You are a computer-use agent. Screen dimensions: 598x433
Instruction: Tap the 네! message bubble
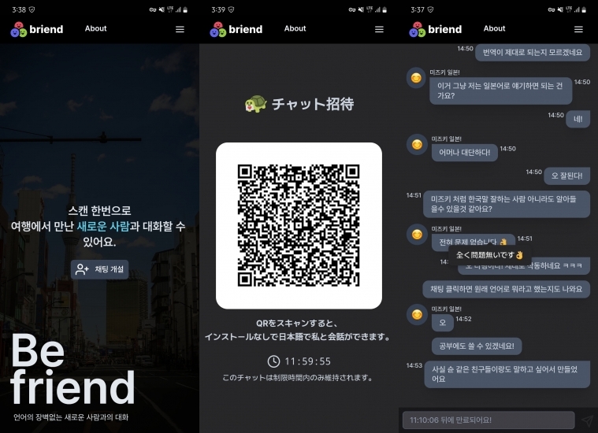point(578,120)
